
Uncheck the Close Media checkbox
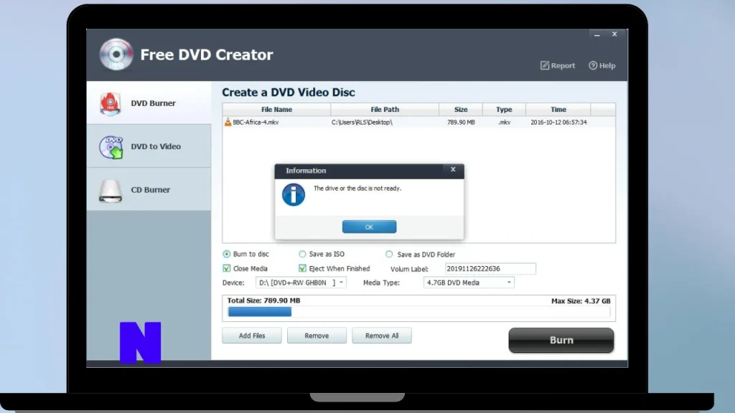(227, 268)
